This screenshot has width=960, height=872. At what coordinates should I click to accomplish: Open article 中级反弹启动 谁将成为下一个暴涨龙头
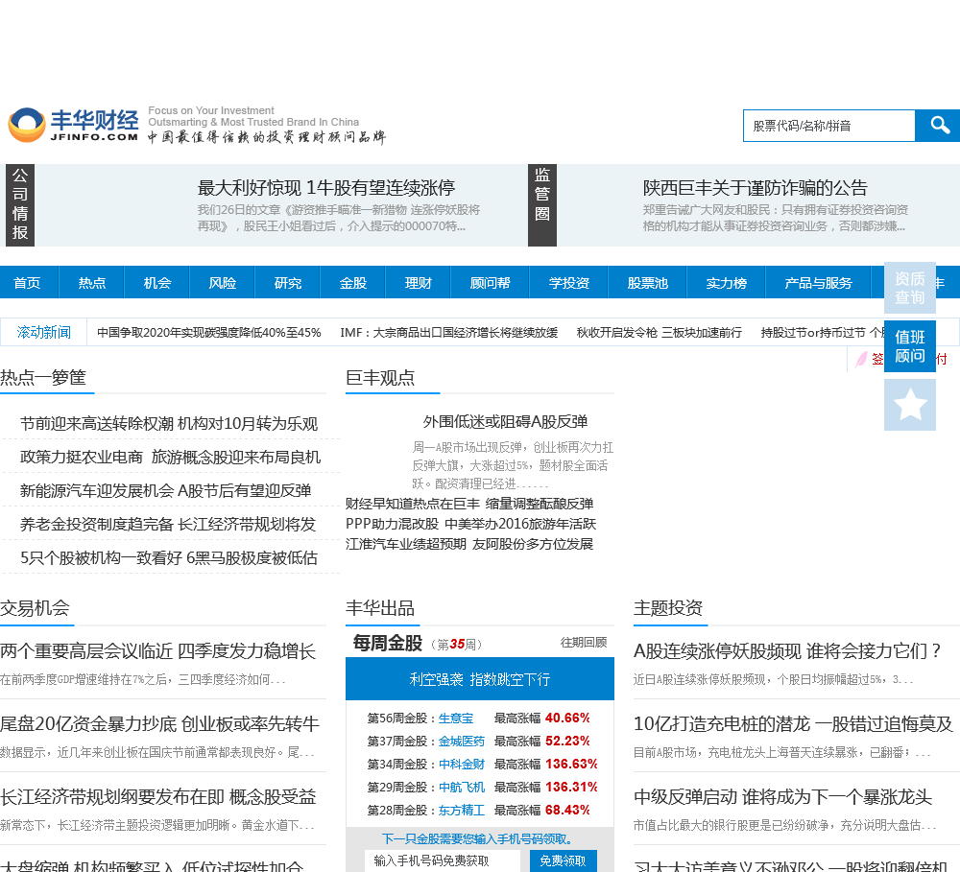[x=783, y=797]
